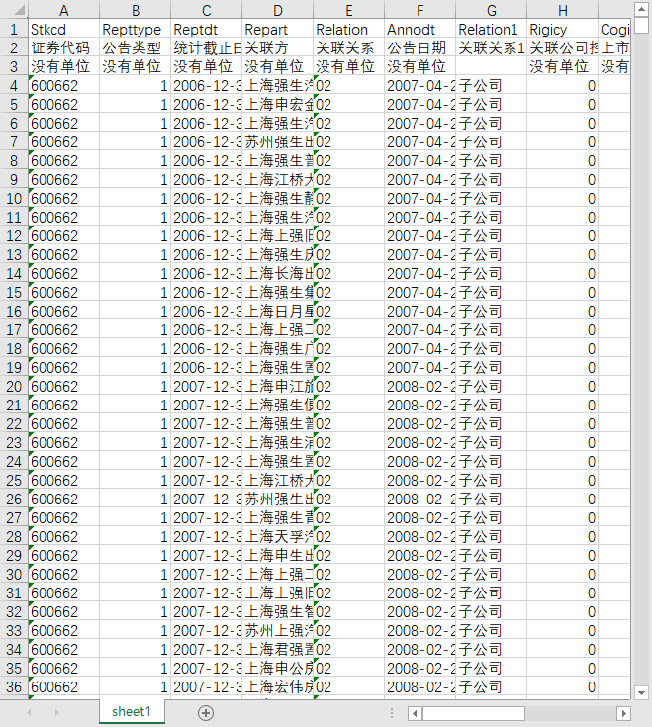Add a new sheet with plus icon
The image size is (652, 727).
click(206, 712)
